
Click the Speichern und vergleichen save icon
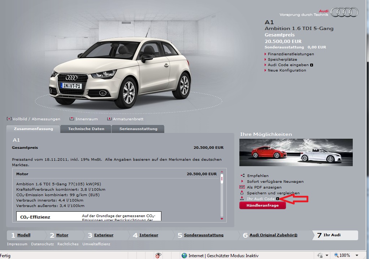[x=242, y=193]
